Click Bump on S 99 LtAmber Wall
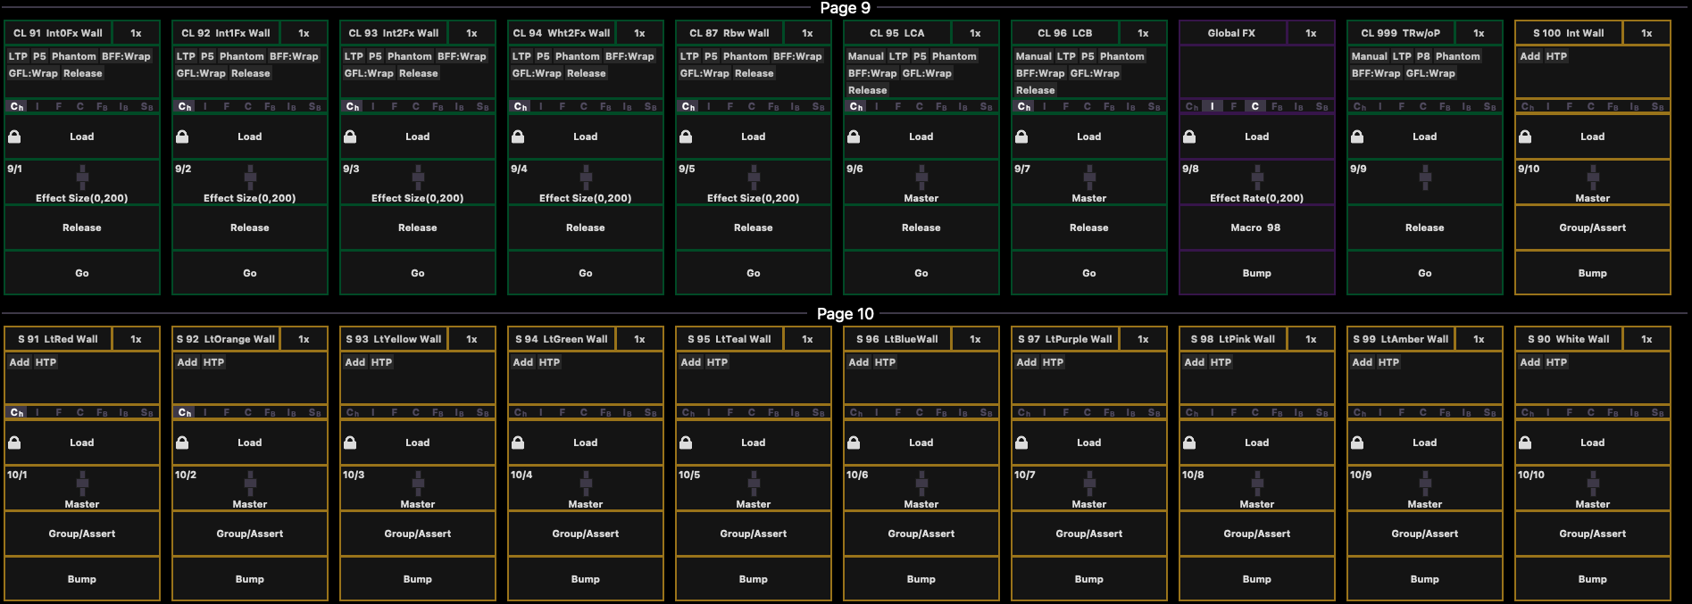Screen dimensions: 1692x604 click(1425, 579)
